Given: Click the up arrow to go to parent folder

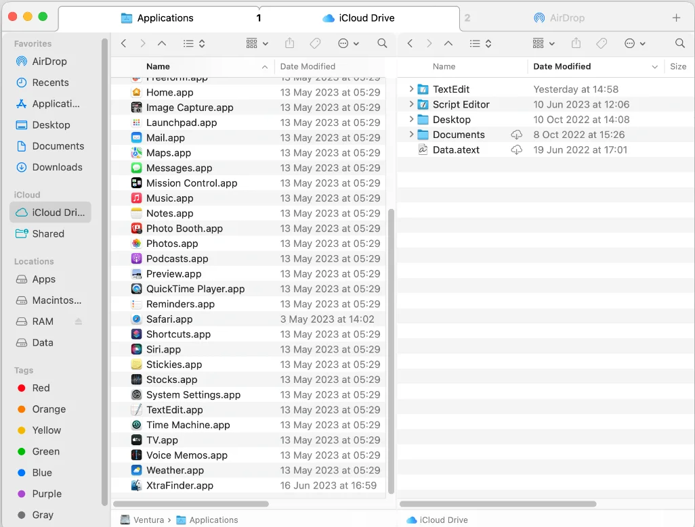Looking at the screenshot, I should 161,43.
